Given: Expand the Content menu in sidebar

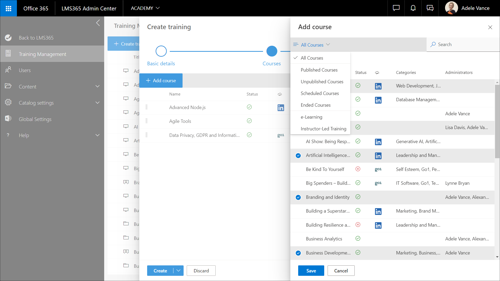Looking at the screenshot, I should pyautogui.click(x=97, y=86).
